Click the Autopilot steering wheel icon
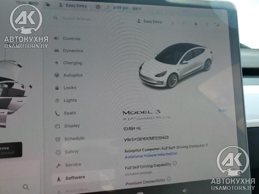The width and height of the screenshot is (259, 194). point(57,76)
